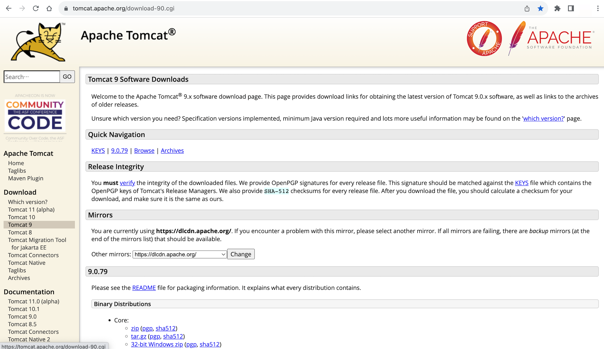Open pgp signature for tar.gz
The image size is (604, 349).
coord(155,336)
